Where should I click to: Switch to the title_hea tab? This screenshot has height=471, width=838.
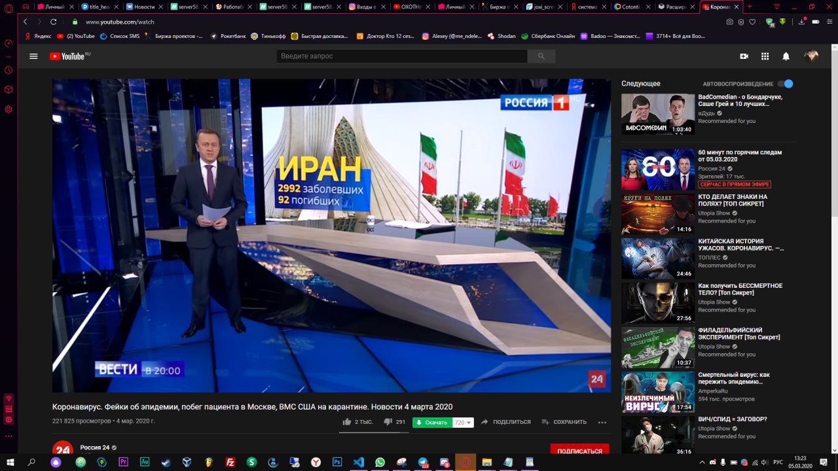click(x=100, y=7)
